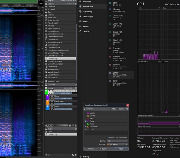Select Unmix Instrument module

[60, 42]
